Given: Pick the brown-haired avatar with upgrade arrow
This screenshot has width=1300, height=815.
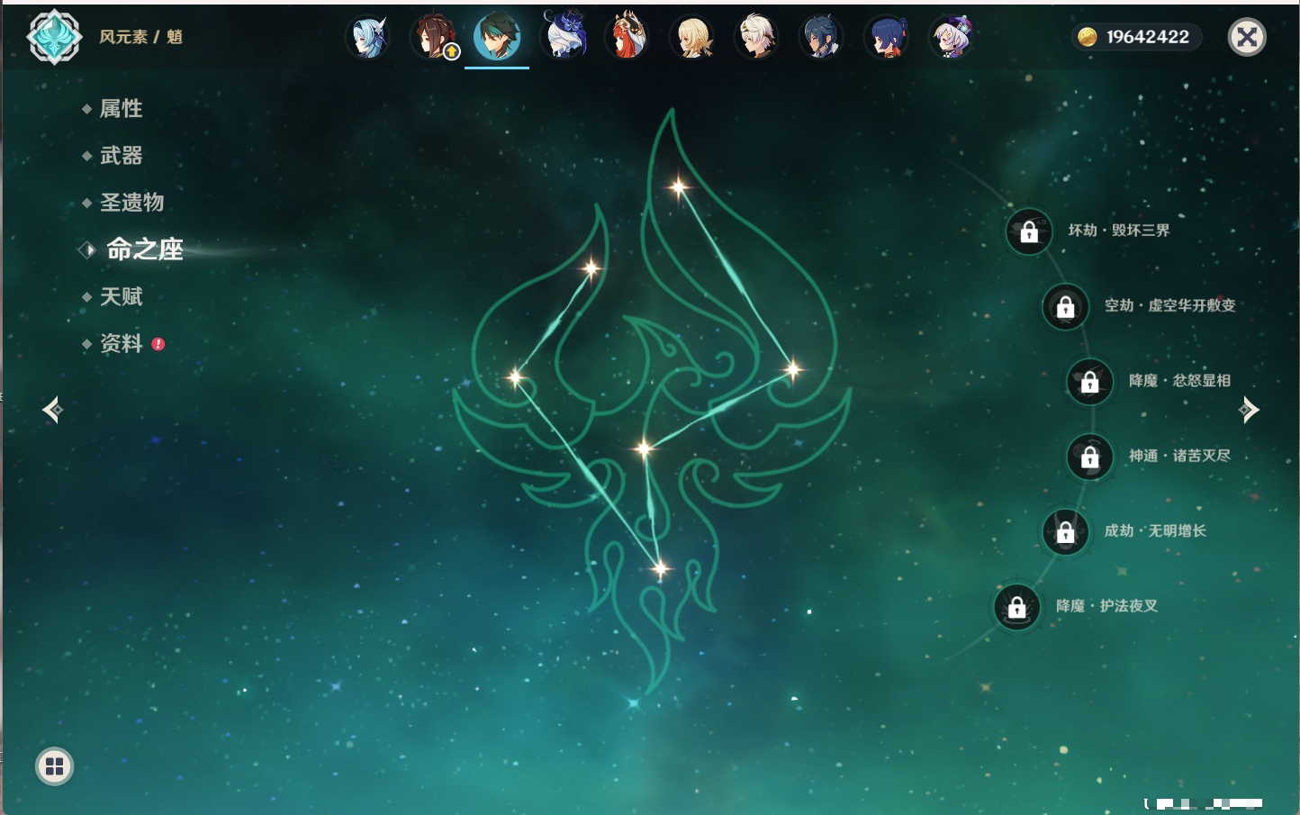Looking at the screenshot, I should (434, 38).
